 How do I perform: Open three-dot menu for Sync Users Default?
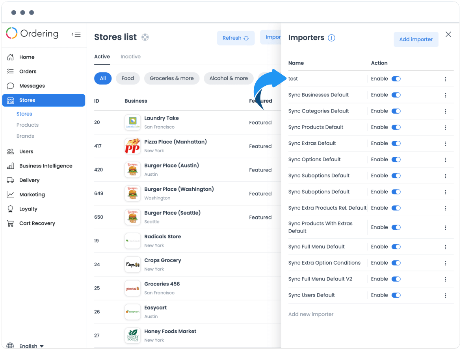coord(445,295)
